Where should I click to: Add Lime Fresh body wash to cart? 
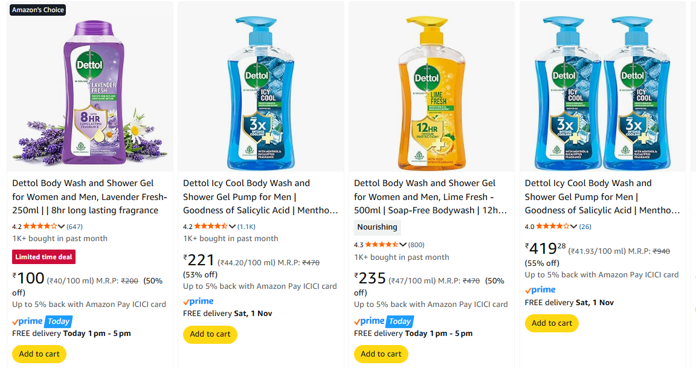(381, 354)
